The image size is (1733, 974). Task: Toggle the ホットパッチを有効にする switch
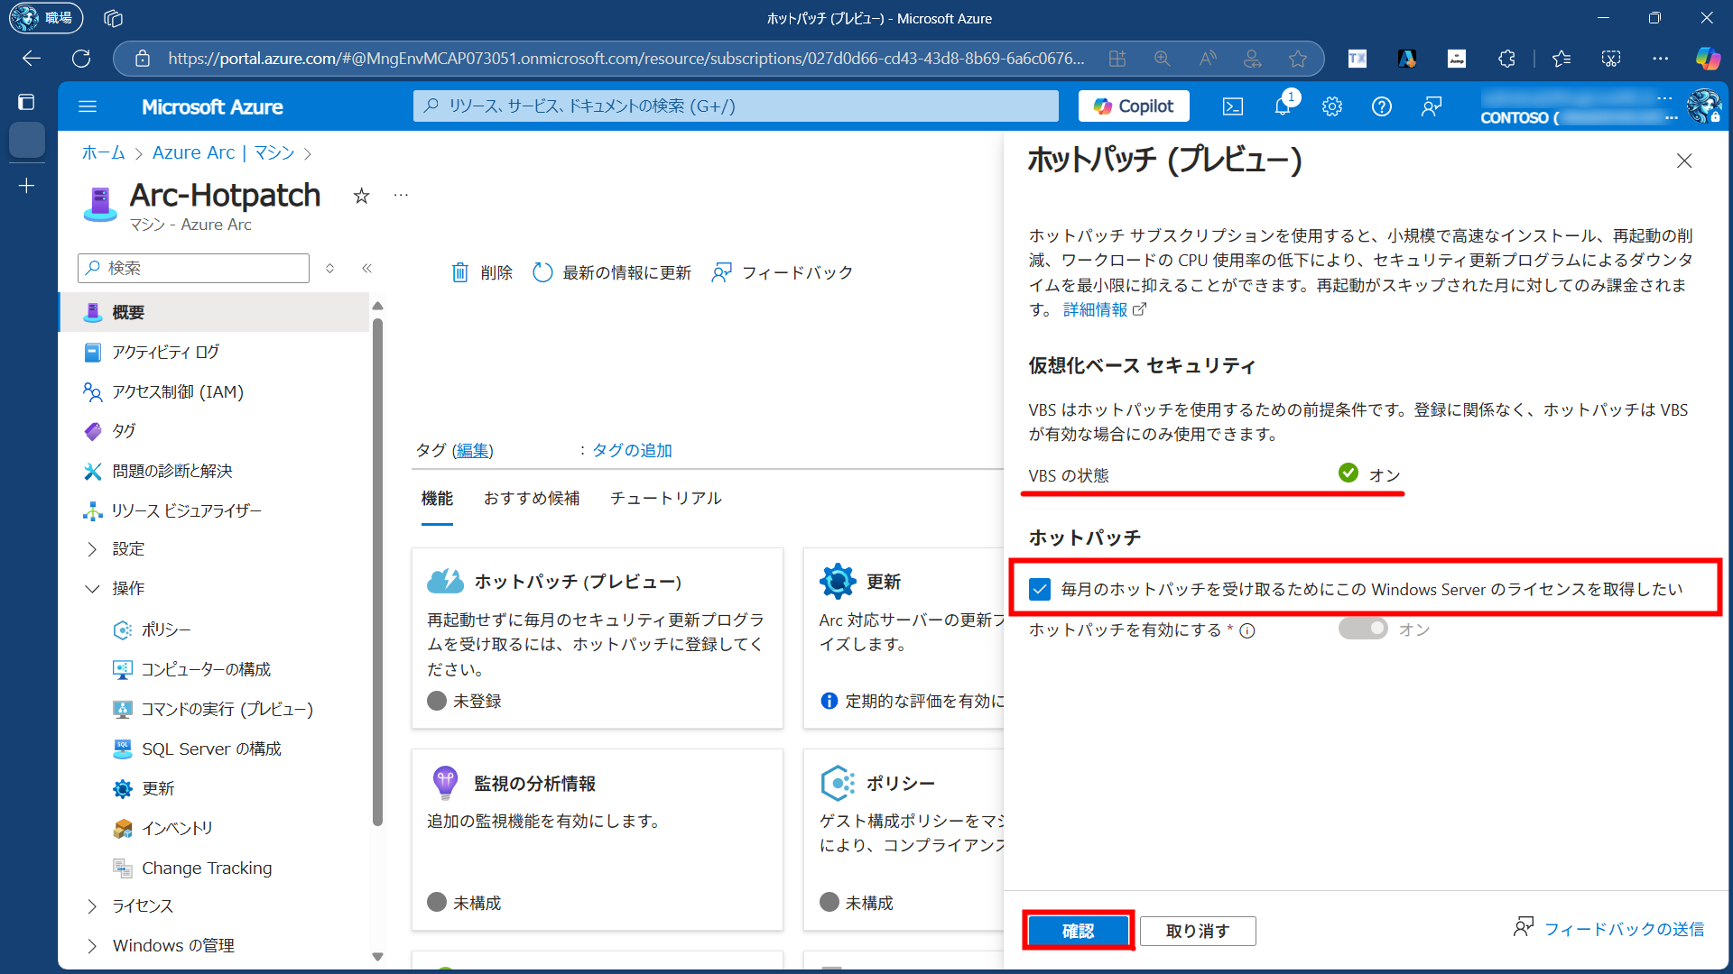1363,629
